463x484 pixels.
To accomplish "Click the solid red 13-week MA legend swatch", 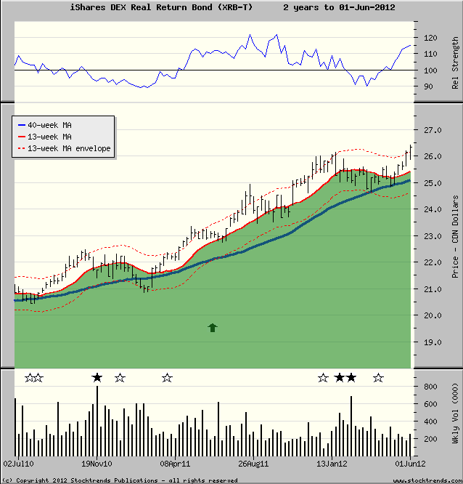I will pos(22,137).
